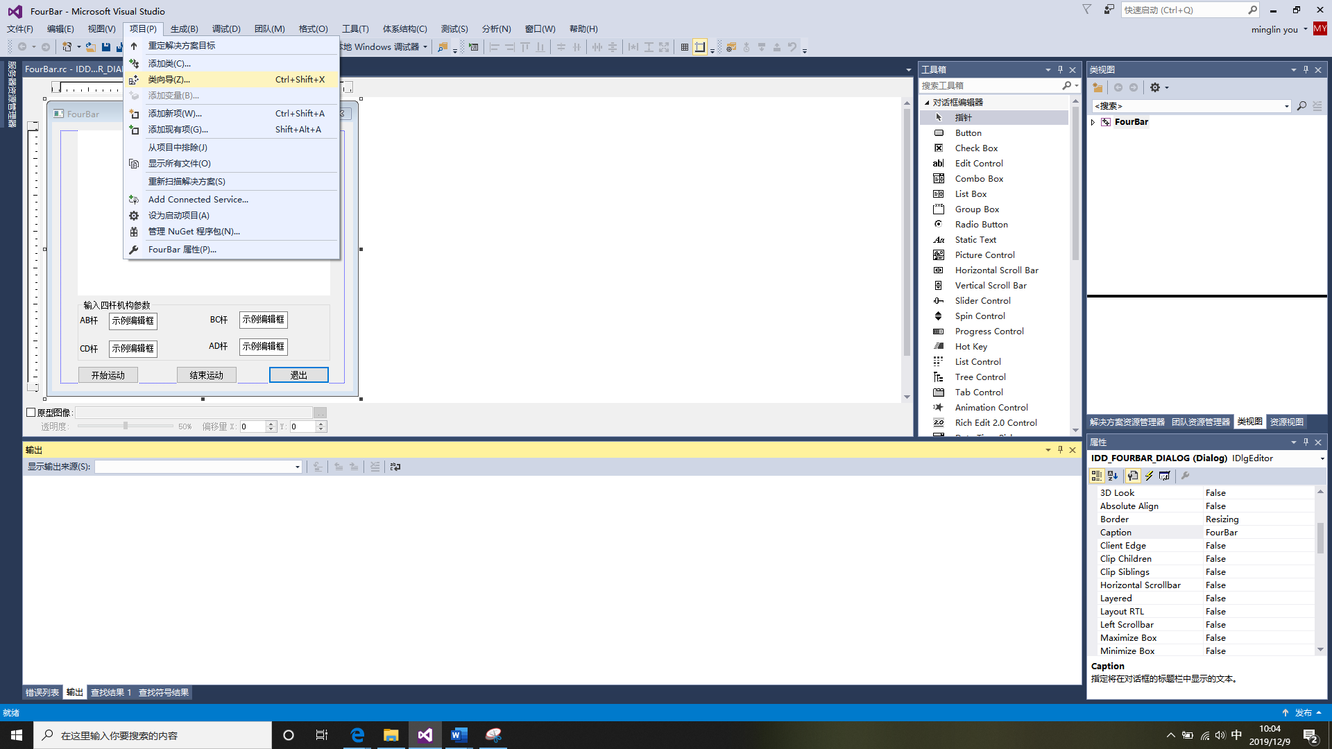Image resolution: width=1332 pixels, height=749 pixels.
Task: Pin the Output panel
Action: 1060,450
